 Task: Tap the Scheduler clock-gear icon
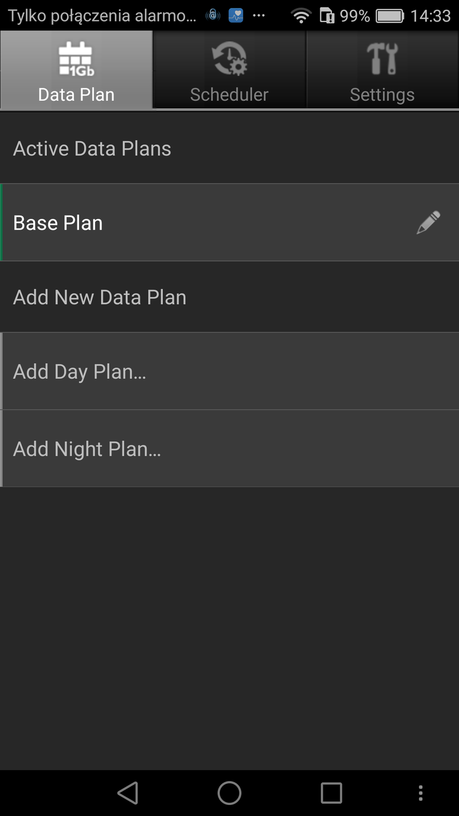[x=230, y=59]
